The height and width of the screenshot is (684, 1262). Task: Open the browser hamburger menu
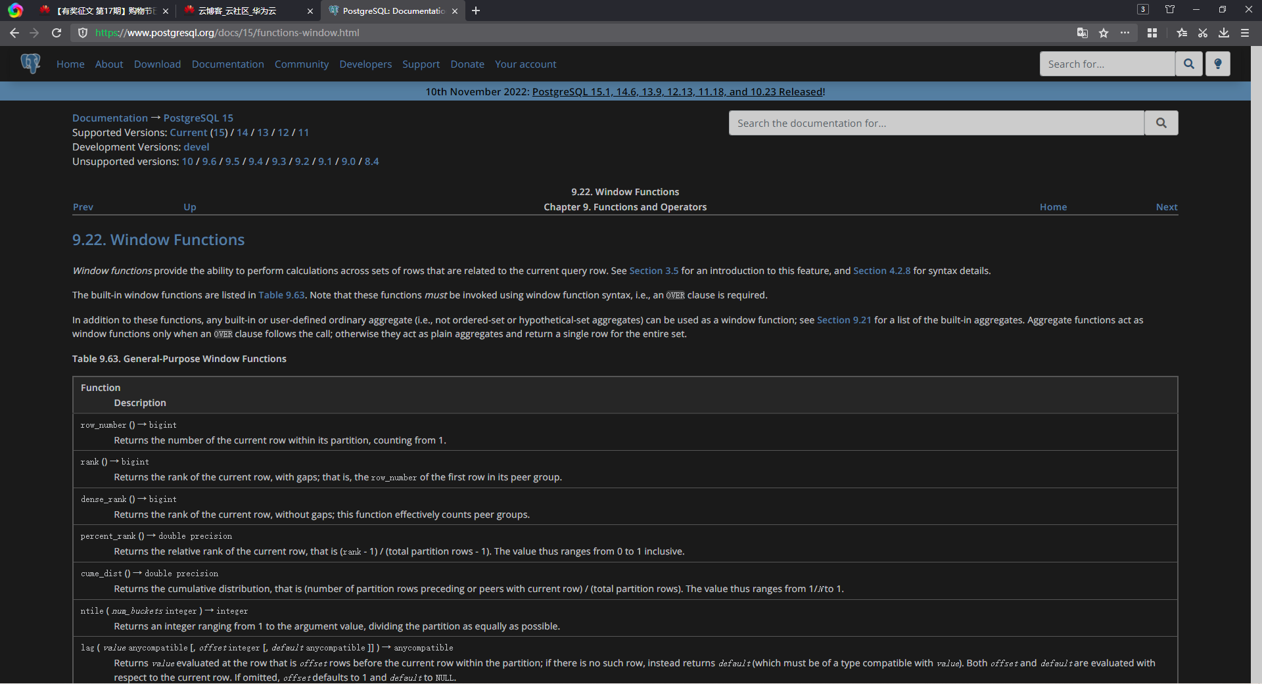click(x=1245, y=33)
